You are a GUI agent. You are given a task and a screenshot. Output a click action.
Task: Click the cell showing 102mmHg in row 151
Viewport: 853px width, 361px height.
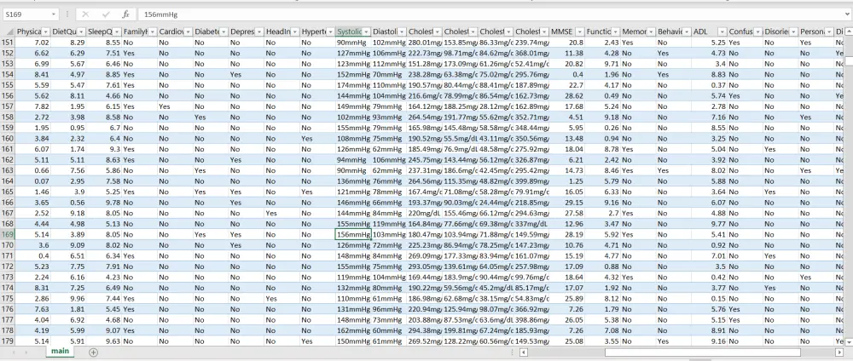(x=389, y=43)
